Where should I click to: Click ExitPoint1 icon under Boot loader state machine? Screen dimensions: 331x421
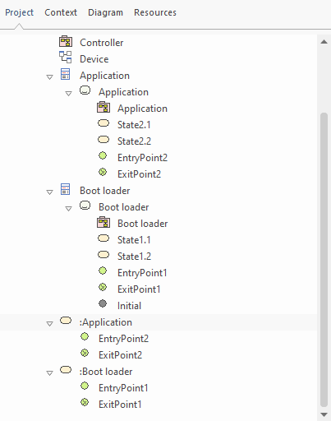pyautogui.click(x=103, y=287)
